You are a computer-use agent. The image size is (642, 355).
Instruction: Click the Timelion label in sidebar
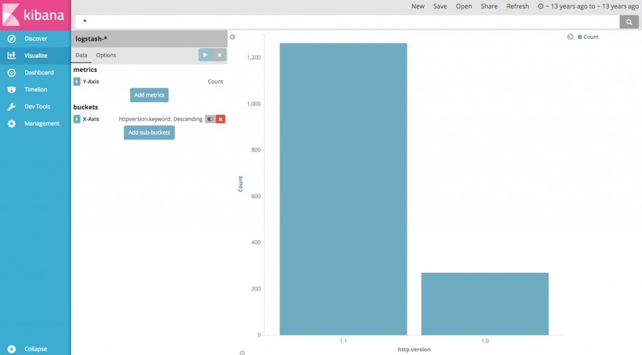36,90
